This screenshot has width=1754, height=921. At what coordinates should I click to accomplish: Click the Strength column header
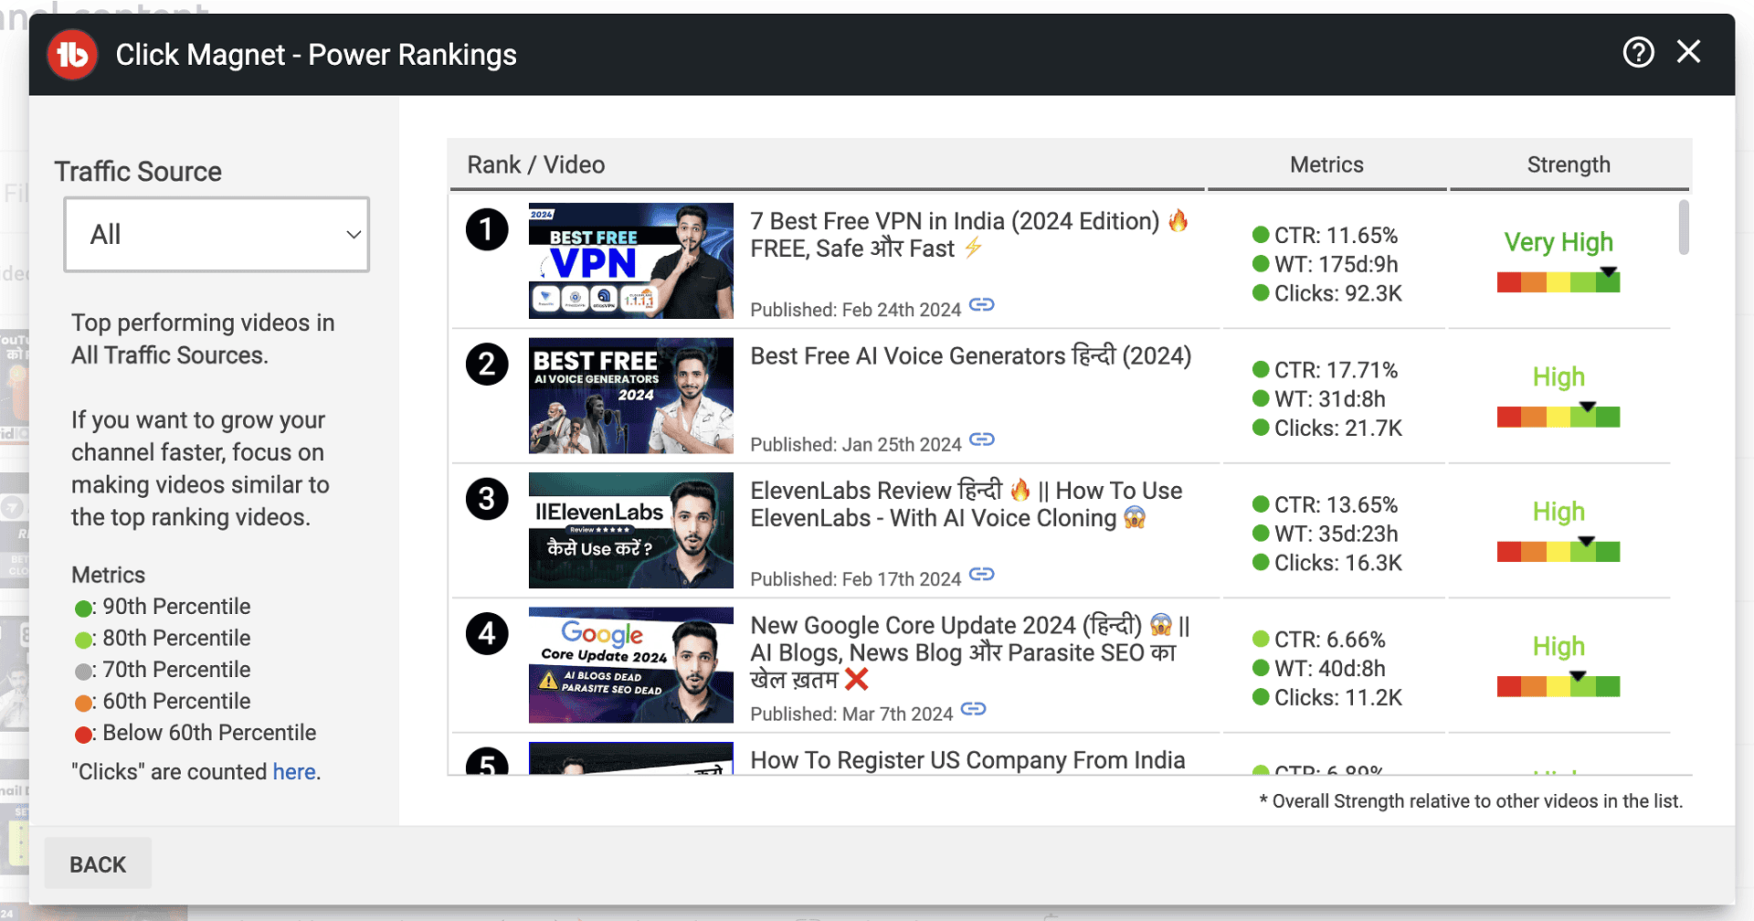pos(1568,165)
